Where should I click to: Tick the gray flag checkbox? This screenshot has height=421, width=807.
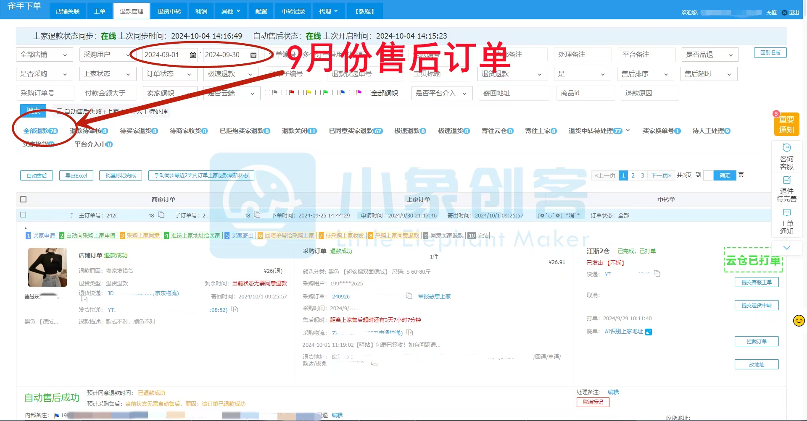tap(268, 93)
